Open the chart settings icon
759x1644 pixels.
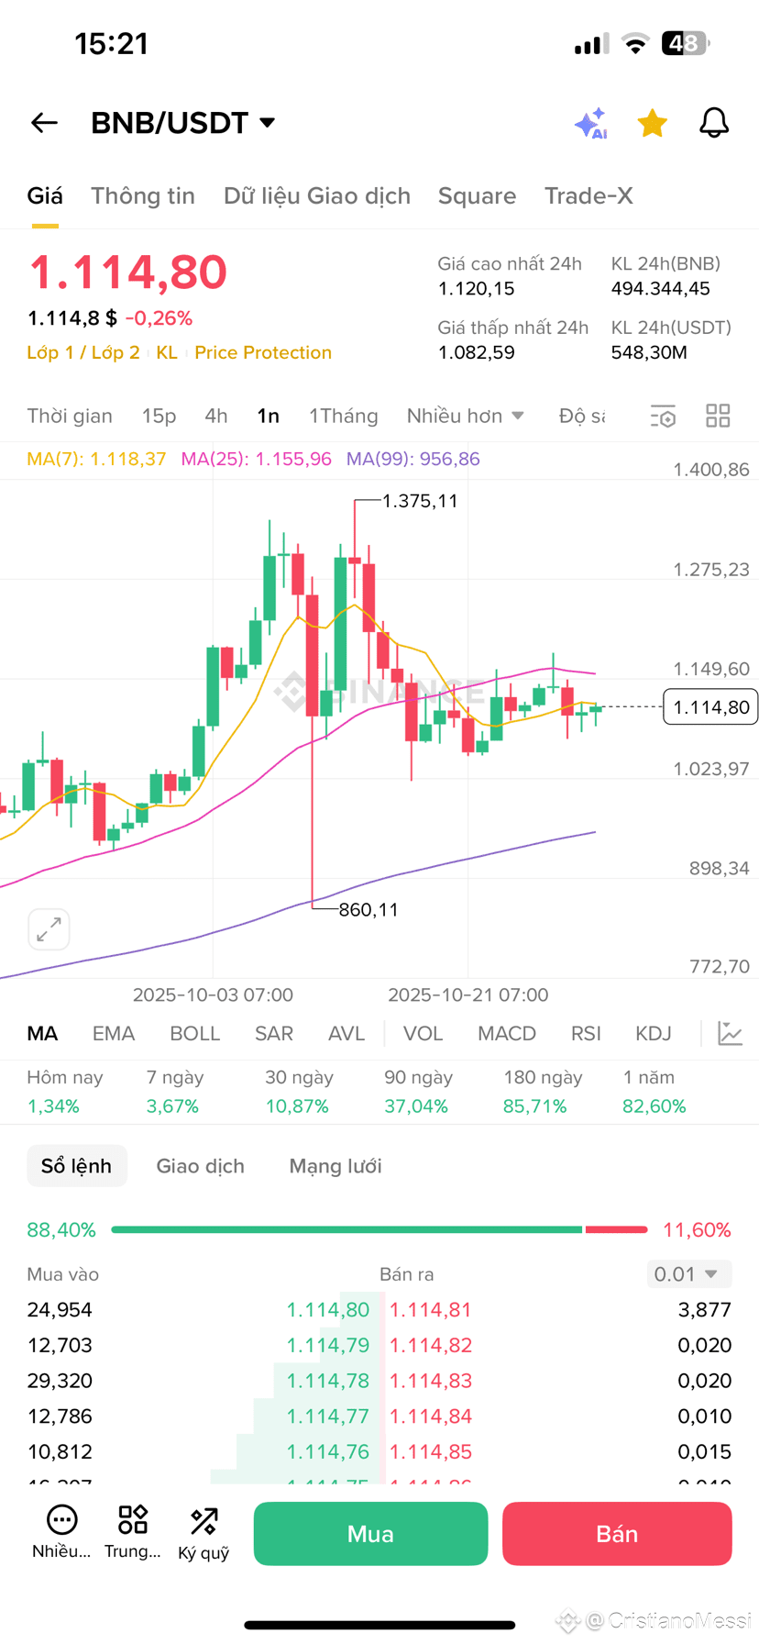(663, 417)
